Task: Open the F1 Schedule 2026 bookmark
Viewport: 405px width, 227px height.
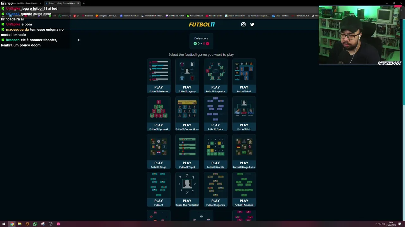Action: tap(300, 16)
